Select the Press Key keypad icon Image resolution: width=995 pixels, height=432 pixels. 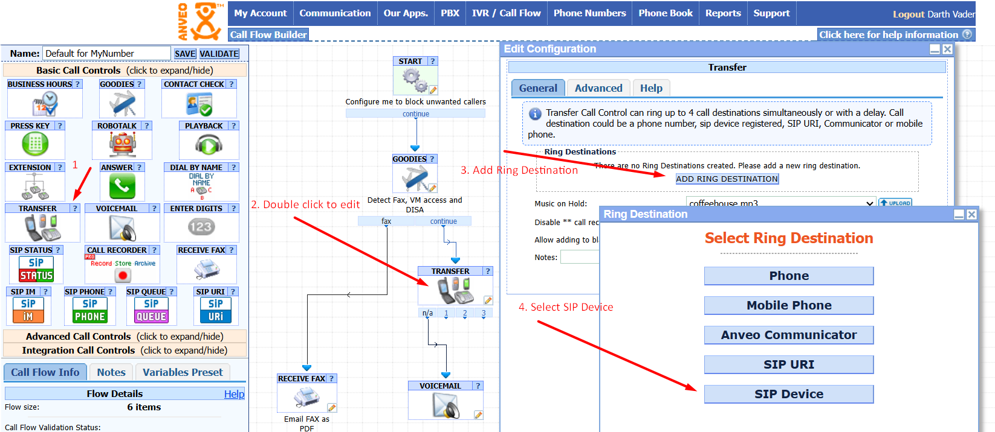click(35, 144)
